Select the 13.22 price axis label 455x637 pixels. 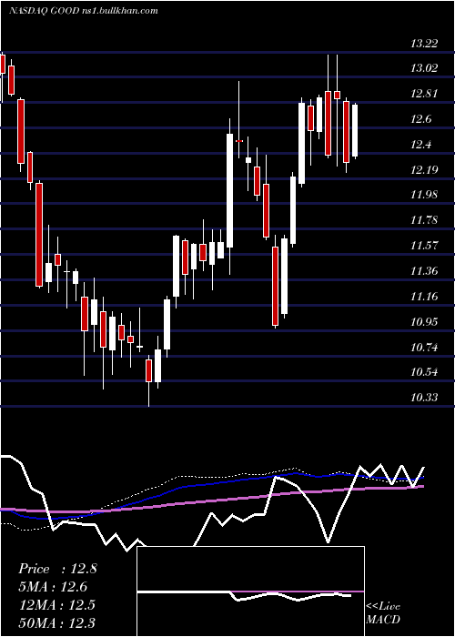click(x=425, y=44)
